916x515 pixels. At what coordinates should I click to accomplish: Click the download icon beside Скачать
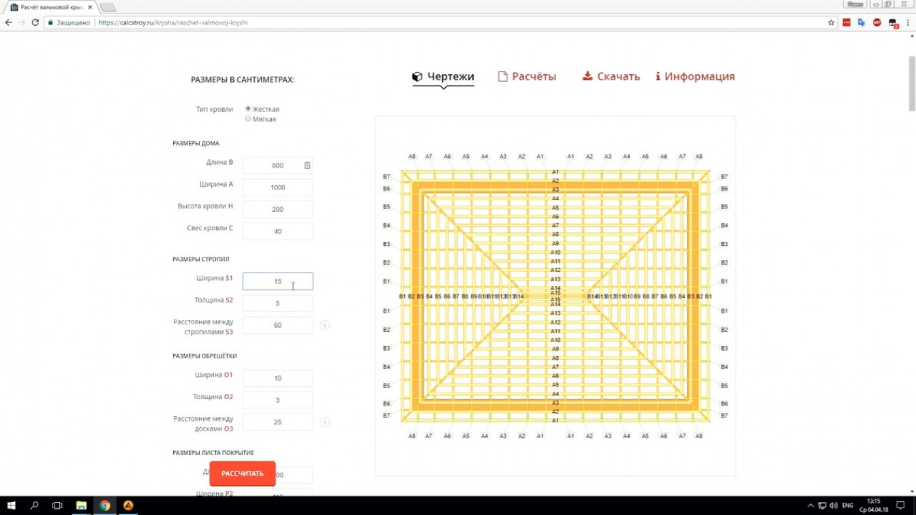coord(587,76)
